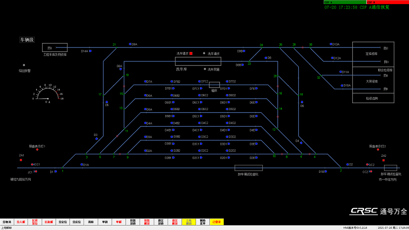Click the gray 洗车同意 indicator
409x230 pixels.
tap(205, 69)
